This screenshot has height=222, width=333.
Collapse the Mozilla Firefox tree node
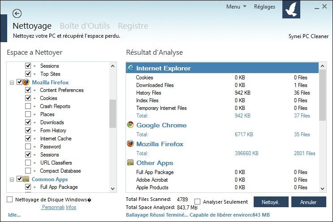click(12, 83)
